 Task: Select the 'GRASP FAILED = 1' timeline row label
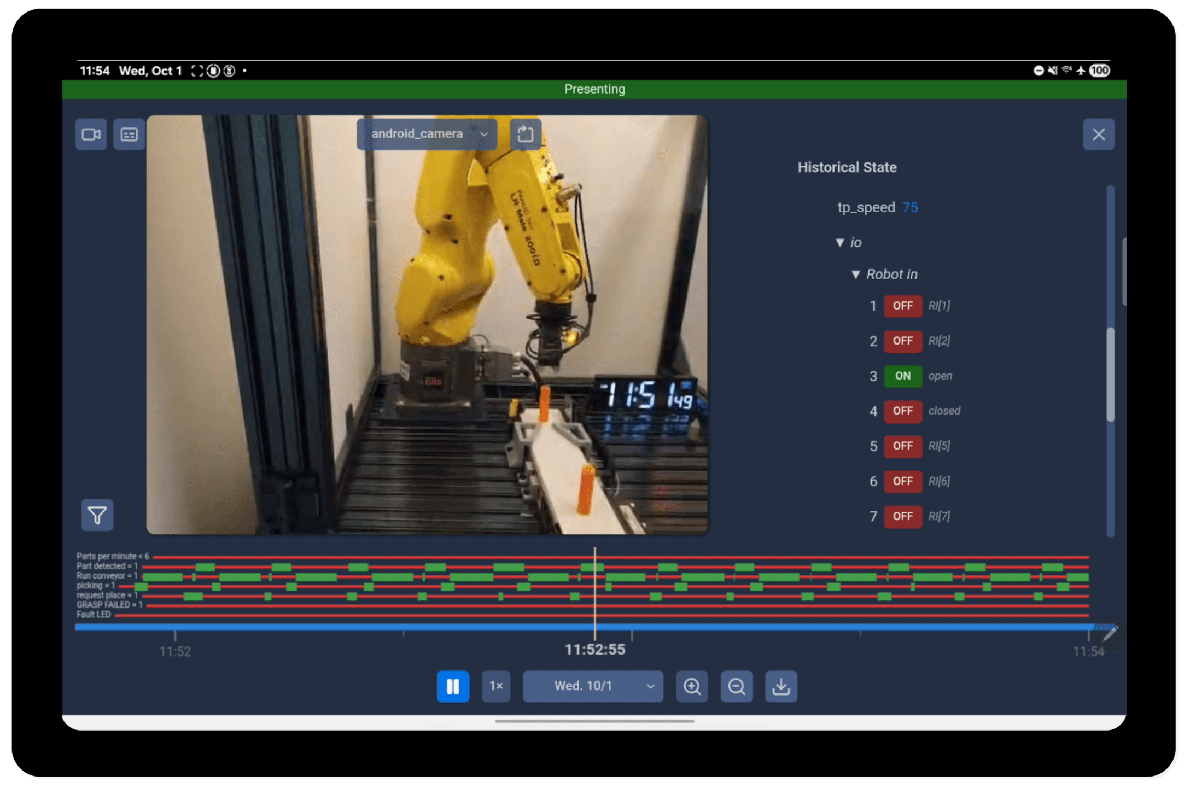tap(109, 605)
